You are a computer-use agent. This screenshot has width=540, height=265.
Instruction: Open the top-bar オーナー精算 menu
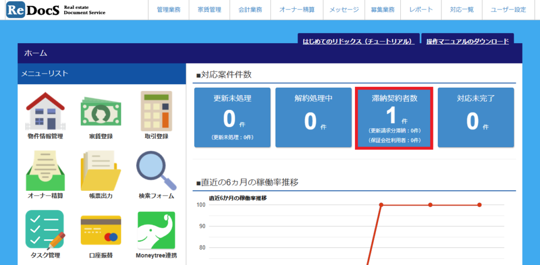(x=297, y=10)
